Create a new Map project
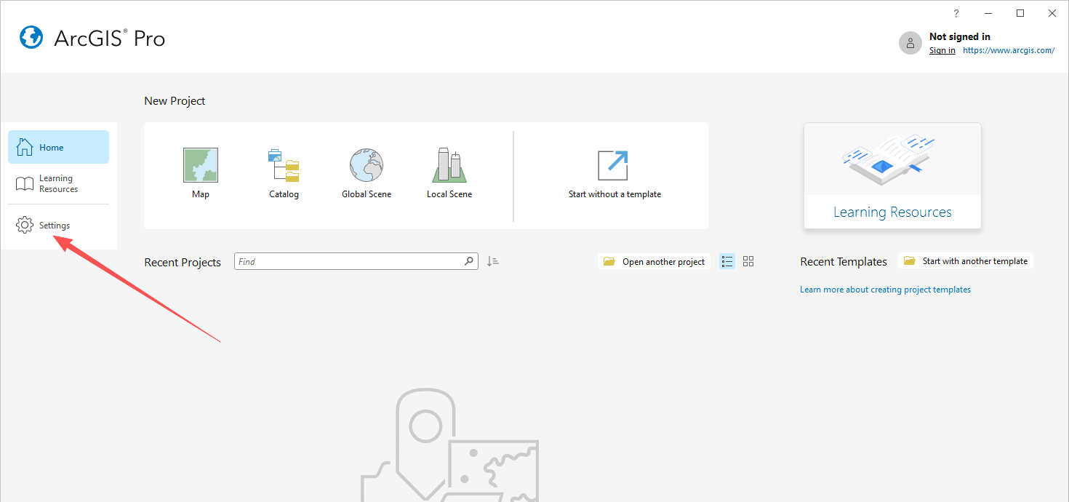The width and height of the screenshot is (1069, 502). pyautogui.click(x=200, y=167)
